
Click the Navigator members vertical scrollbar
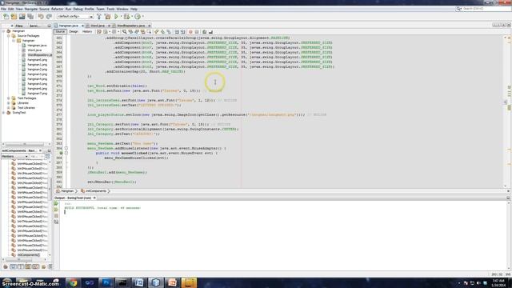(50, 209)
